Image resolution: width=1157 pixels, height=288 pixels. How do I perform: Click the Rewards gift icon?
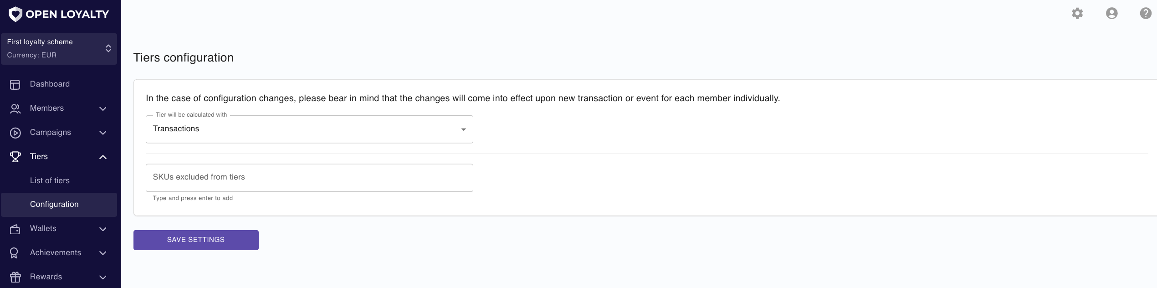[x=15, y=277]
